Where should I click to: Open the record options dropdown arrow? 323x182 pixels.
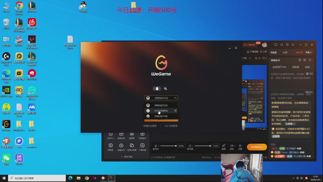coord(235,146)
